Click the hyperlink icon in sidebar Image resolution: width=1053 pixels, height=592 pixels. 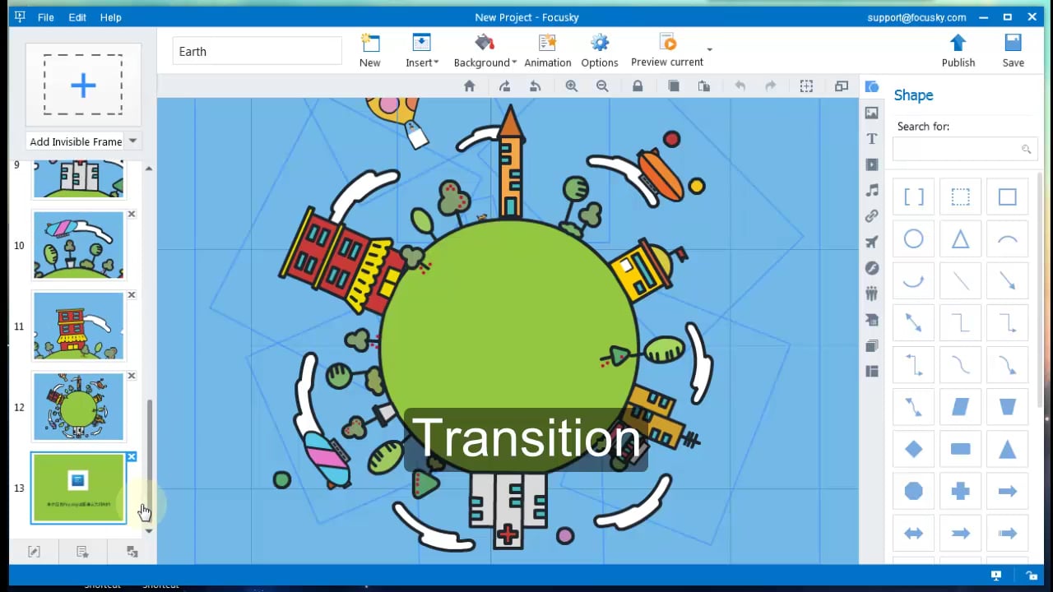[872, 216]
